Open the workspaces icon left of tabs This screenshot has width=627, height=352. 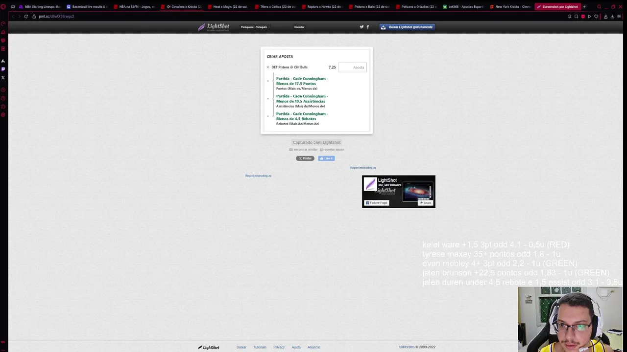(x=13, y=6)
